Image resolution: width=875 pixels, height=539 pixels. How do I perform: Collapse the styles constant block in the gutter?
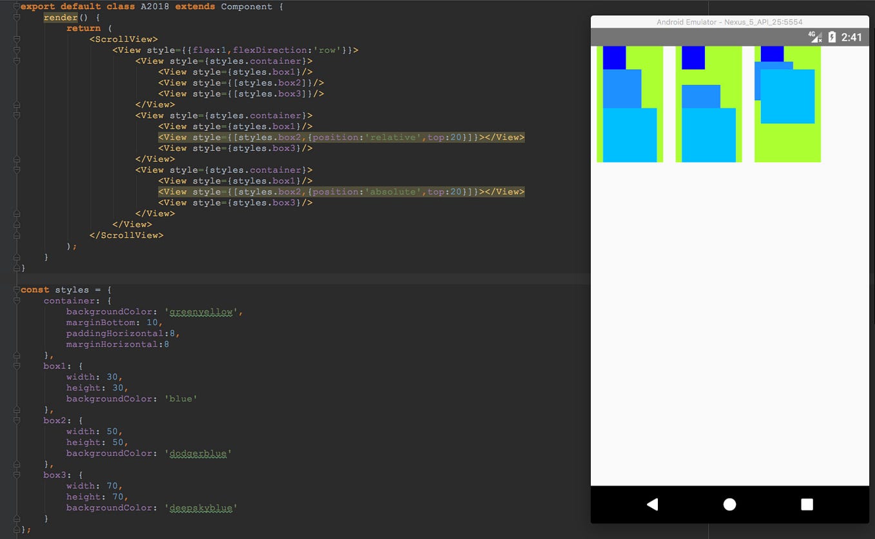[x=16, y=289]
